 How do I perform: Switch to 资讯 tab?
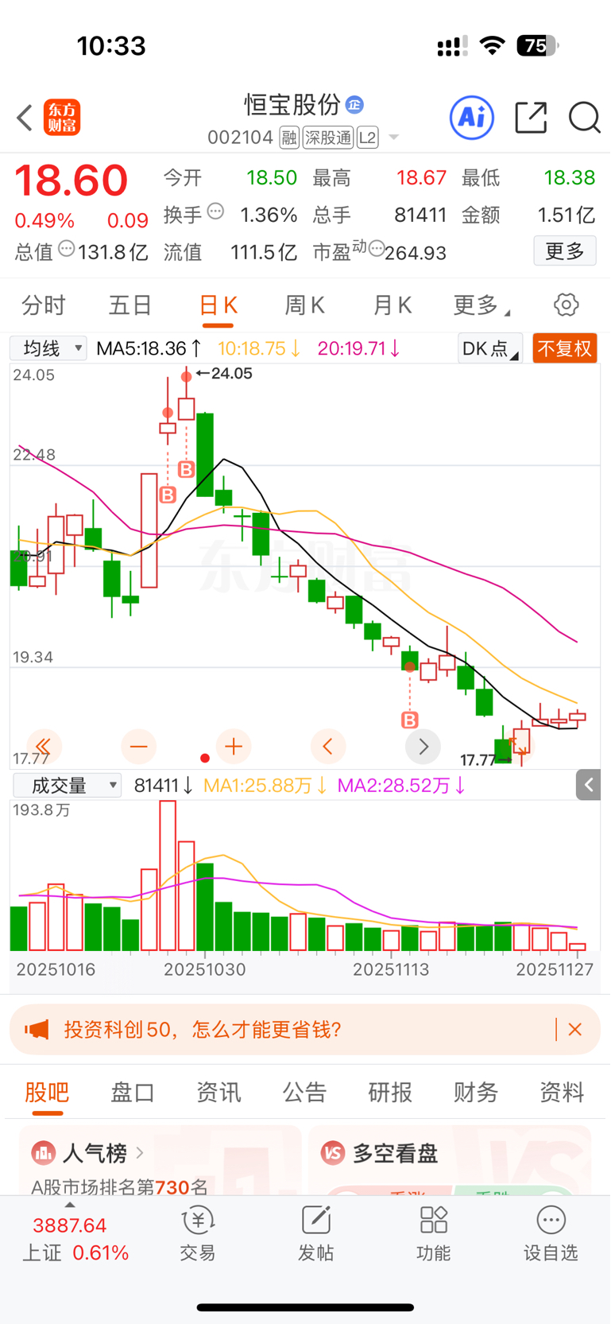pyautogui.click(x=218, y=1093)
